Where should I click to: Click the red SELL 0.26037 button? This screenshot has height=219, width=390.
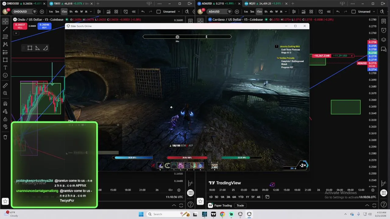[20, 26]
